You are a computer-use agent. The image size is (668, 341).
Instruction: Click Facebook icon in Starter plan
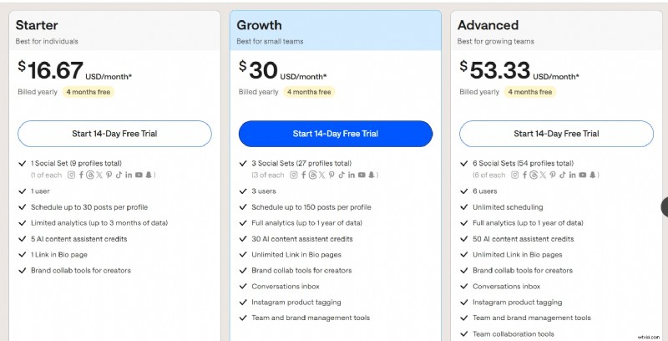coord(82,175)
